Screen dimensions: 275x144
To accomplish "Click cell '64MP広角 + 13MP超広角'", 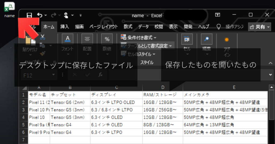I will (x=225, y=125).
